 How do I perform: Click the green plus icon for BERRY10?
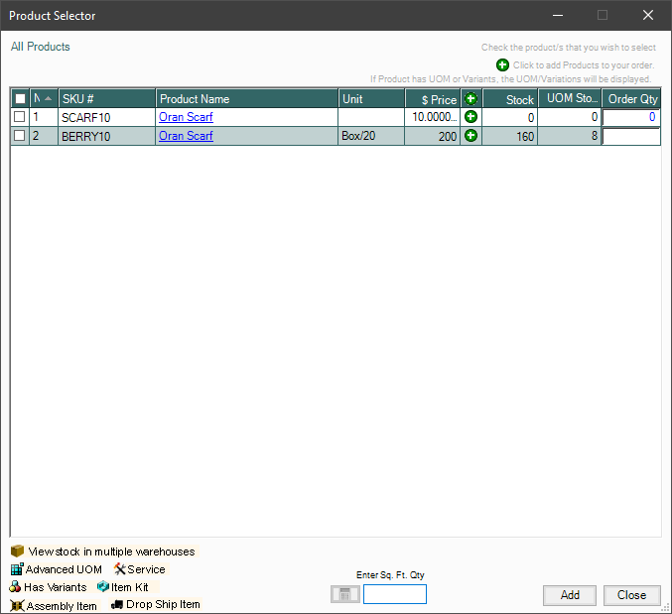(x=470, y=136)
